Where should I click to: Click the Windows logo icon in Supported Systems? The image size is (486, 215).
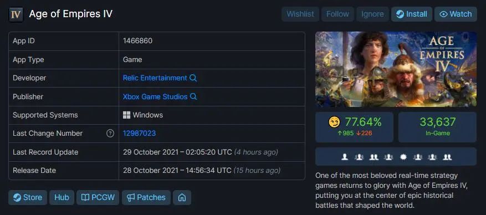click(x=126, y=115)
